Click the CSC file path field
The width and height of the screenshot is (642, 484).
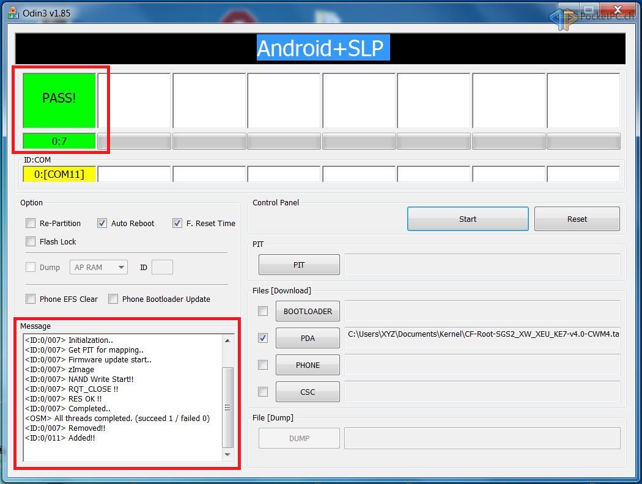(x=482, y=392)
